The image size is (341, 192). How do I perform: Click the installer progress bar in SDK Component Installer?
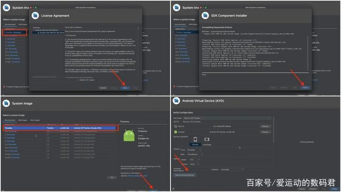(255, 73)
